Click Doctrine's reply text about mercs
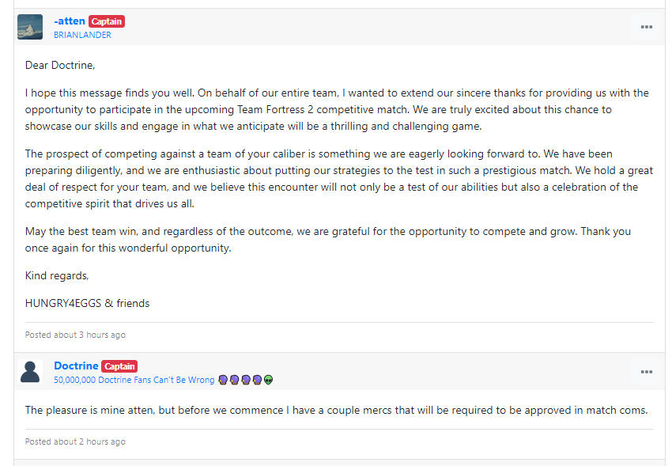Screen dimensions: 672x466 click(336, 410)
